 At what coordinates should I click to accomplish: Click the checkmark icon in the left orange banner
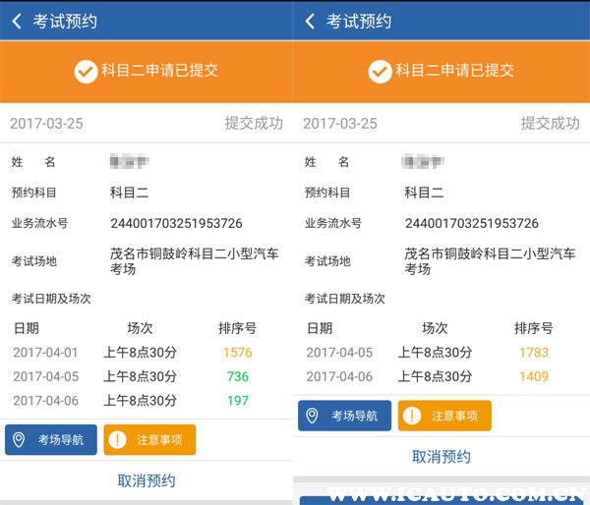coord(86,71)
